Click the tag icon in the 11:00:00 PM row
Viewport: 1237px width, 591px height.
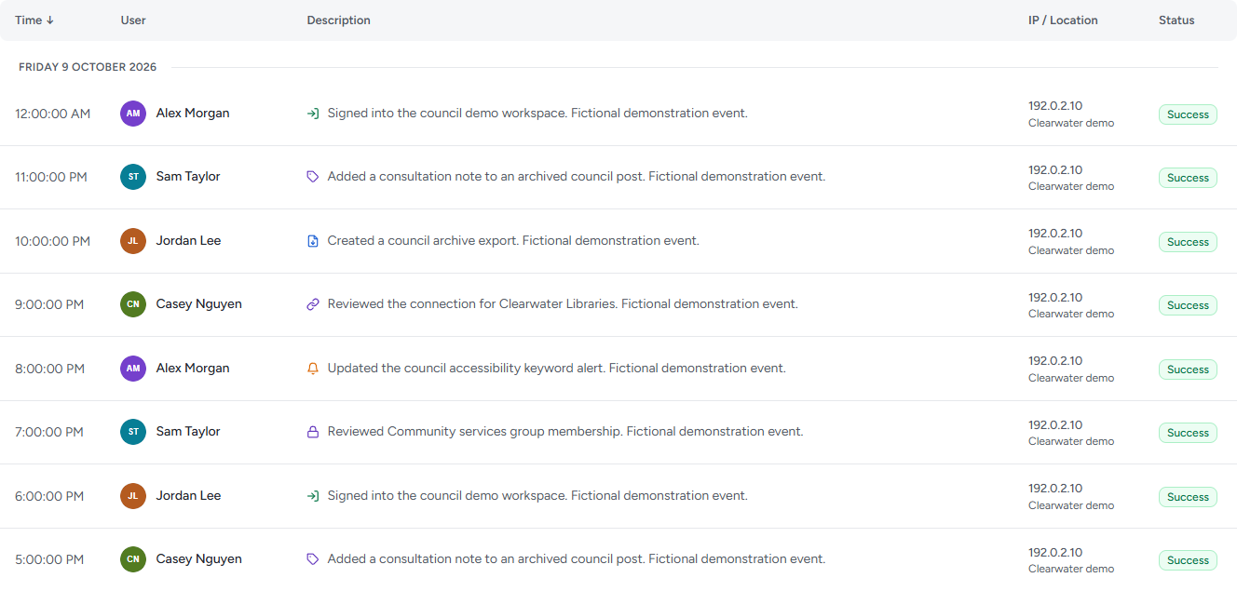coord(313,177)
